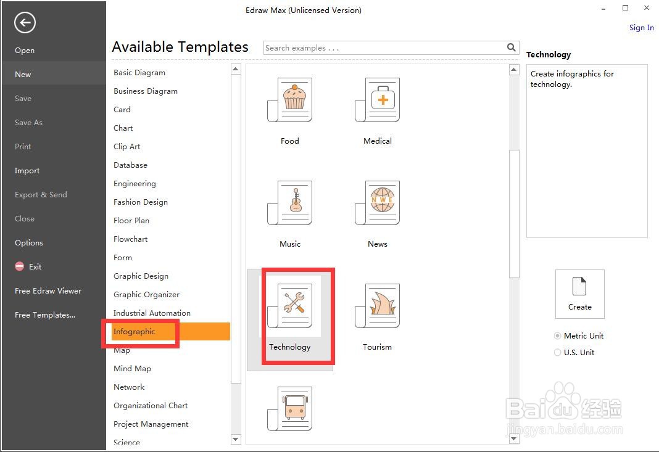Click template pane scroll up arrow

pos(514,69)
